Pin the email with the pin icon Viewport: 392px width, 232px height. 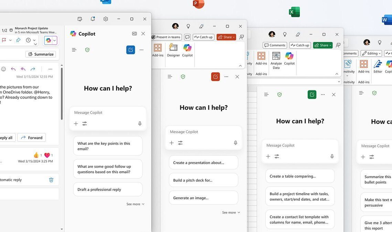click(x=18, y=40)
